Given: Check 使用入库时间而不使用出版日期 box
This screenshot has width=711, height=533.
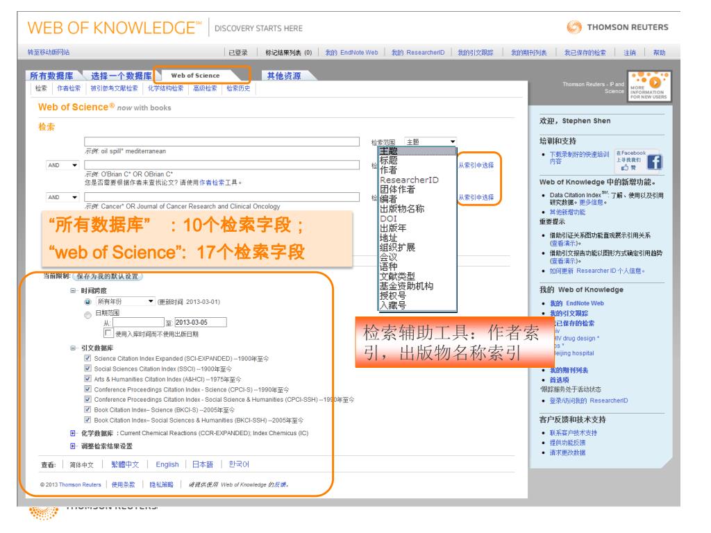Looking at the screenshot, I should click(x=108, y=333).
